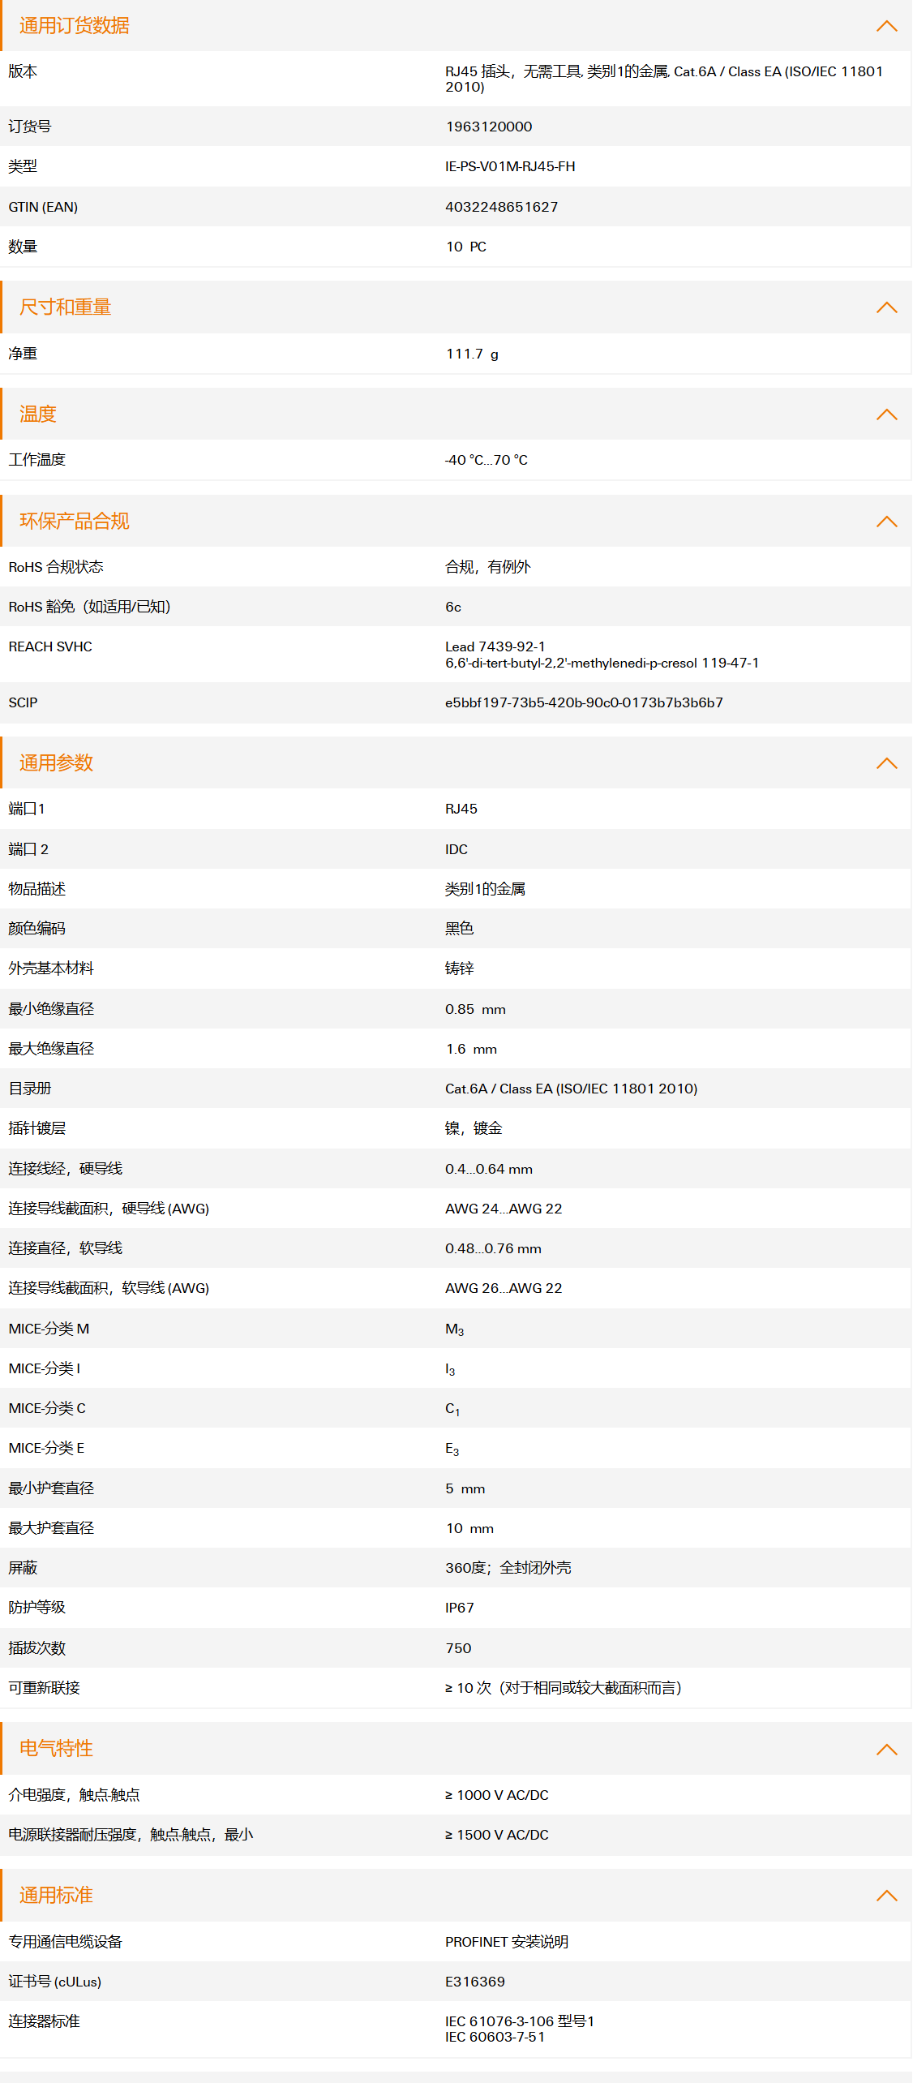Click MICE-分类 I value I3
This screenshot has width=913, height=2083.
click(x=450, y=1369)
